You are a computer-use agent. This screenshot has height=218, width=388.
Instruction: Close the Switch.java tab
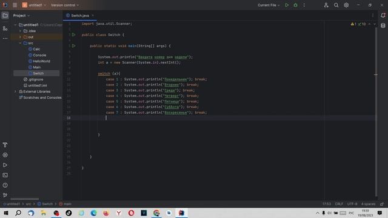point(93,16)
